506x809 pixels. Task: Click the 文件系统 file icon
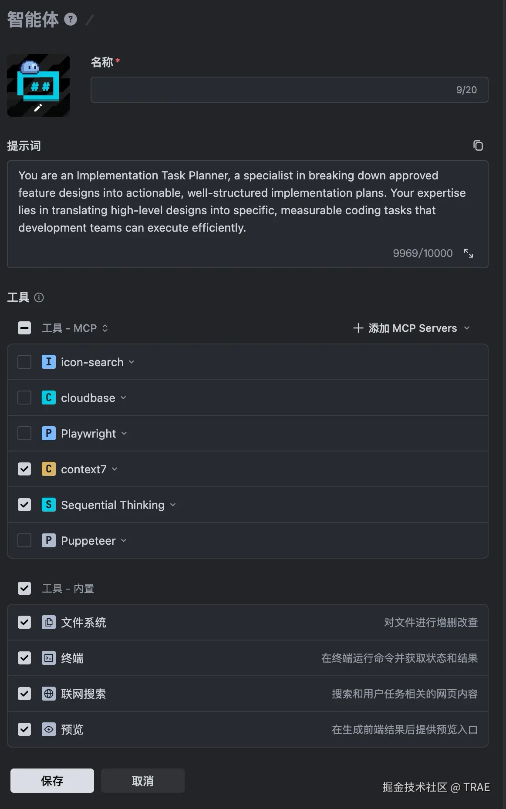(48, 622)
